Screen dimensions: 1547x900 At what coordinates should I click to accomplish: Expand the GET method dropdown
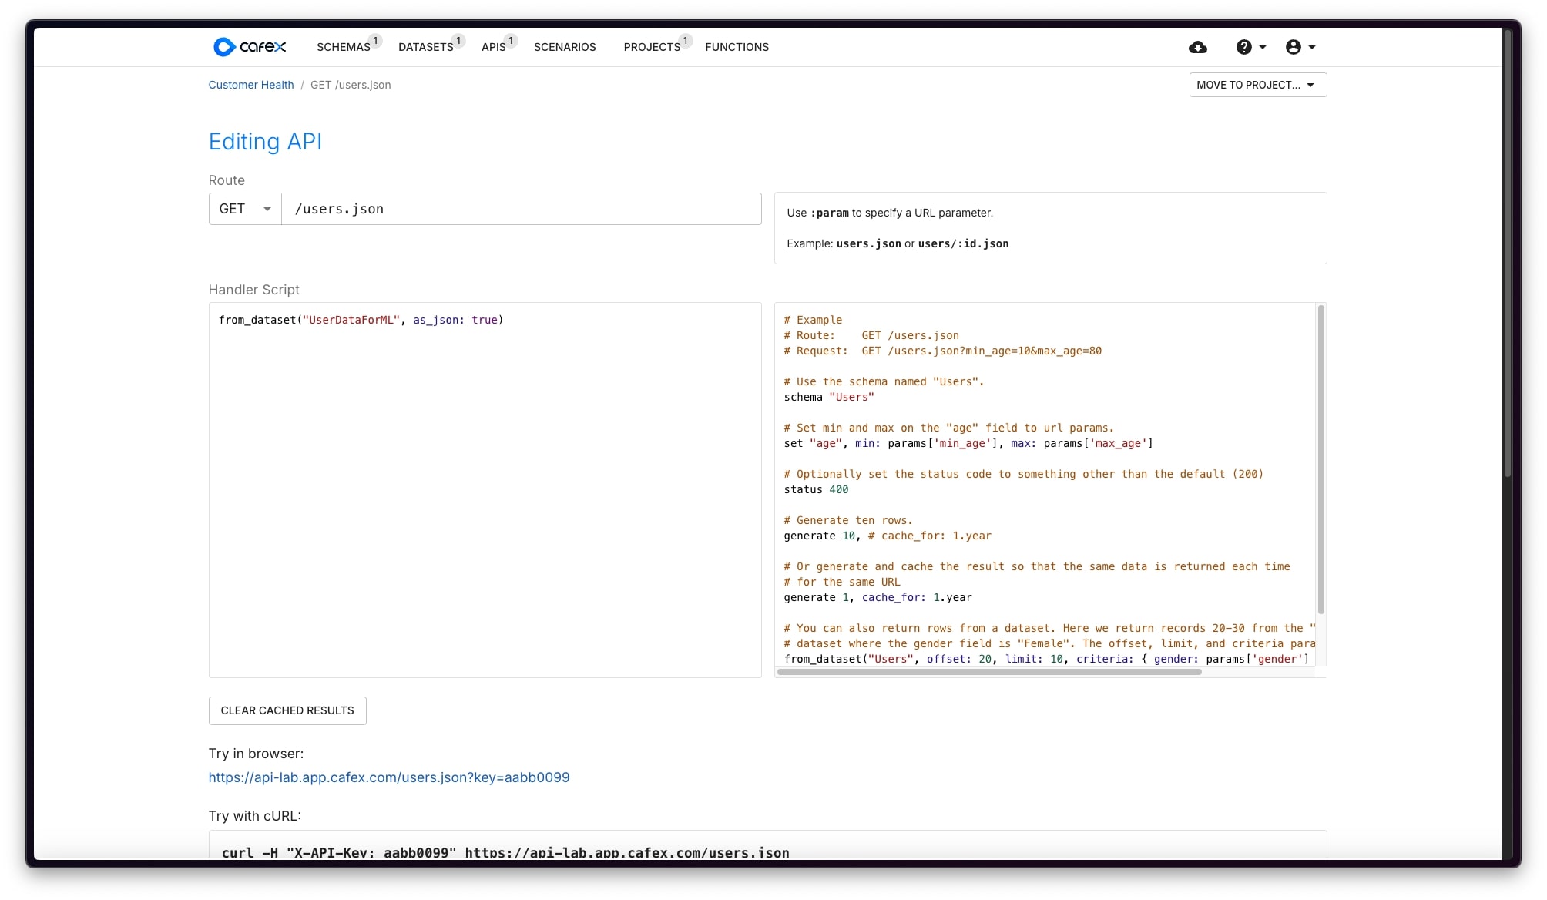point(245,209)
